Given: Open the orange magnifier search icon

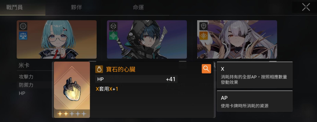Looking at the screenshot, I should click(x=206, y=69).
